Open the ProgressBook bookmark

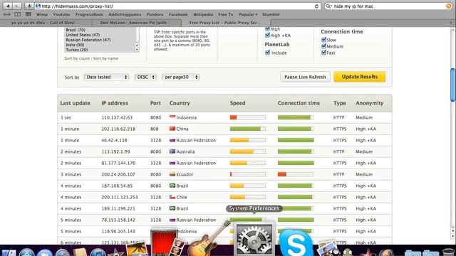(89, 14)
